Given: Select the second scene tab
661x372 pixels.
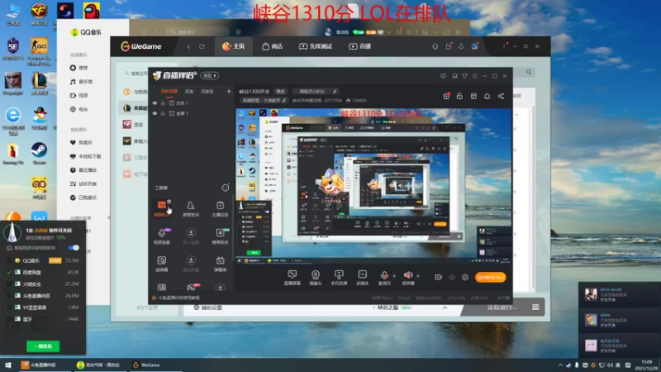Looking at the screenshot, I should click(189, 91).
